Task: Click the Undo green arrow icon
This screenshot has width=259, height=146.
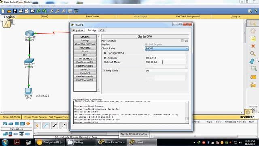Action: click(x=38, y=11)
